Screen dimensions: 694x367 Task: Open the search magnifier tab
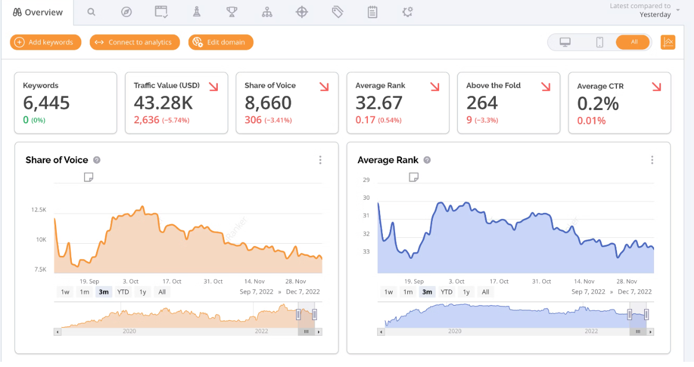[91, 12]
